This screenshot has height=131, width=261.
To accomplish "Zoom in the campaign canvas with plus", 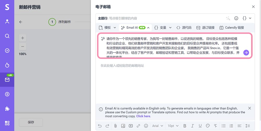I will 23,38.
